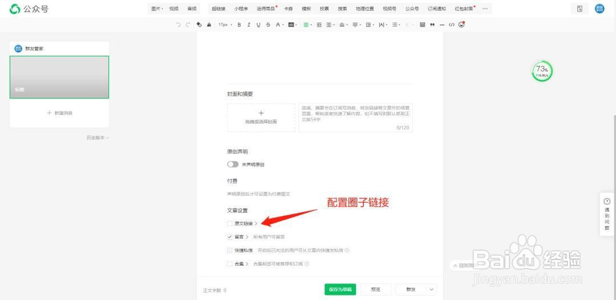Screen dimensions: 616x300
Task: Open the emoji smiley icon
Action: [x=461, y=24]
